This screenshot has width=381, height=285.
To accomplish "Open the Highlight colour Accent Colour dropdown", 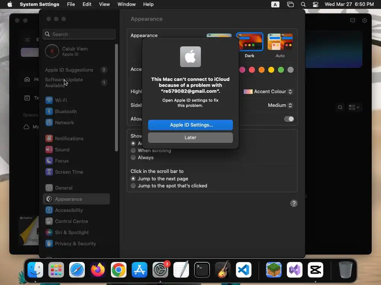I will (268, 92).
